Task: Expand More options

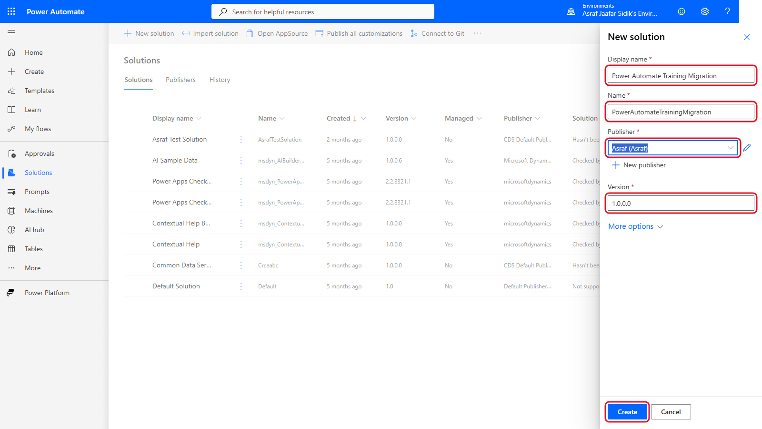Action: [635, 226]
